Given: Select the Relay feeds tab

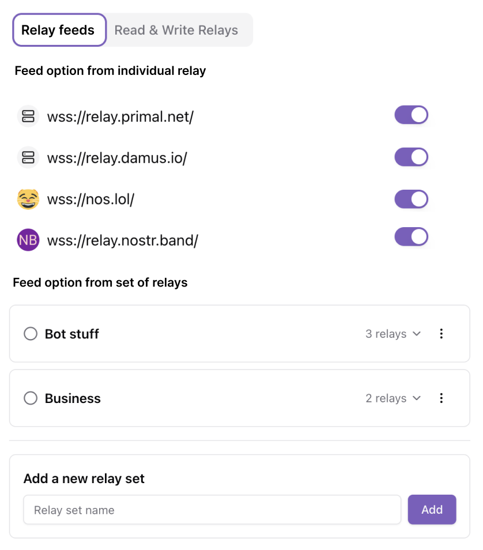Looking at the screenshot, I should pos(59,30).
